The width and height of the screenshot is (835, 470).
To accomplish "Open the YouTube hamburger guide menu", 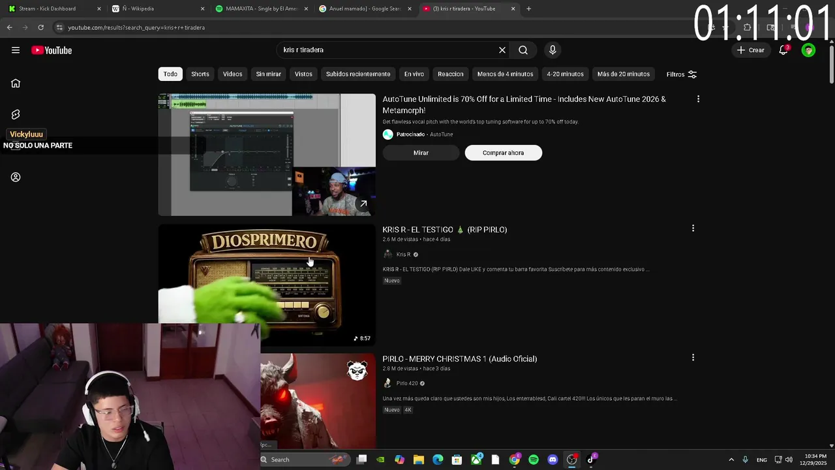I will coord(16,50).
